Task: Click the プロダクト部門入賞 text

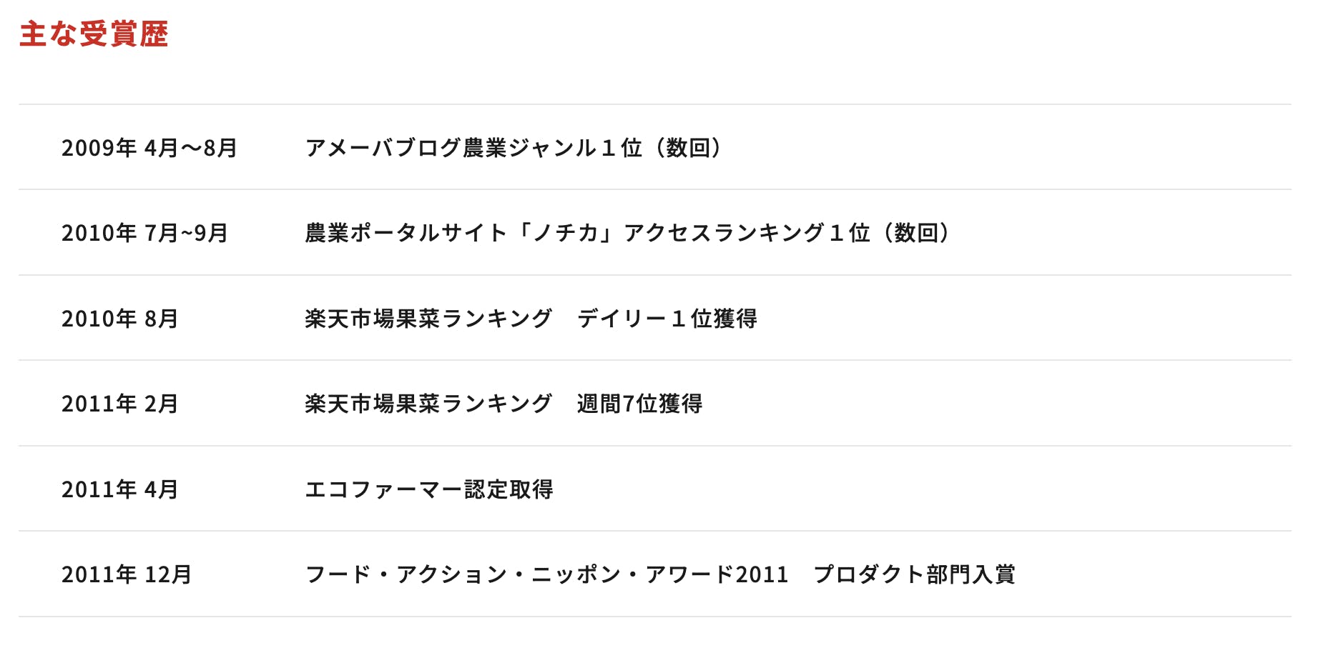Action: point(914,574)
